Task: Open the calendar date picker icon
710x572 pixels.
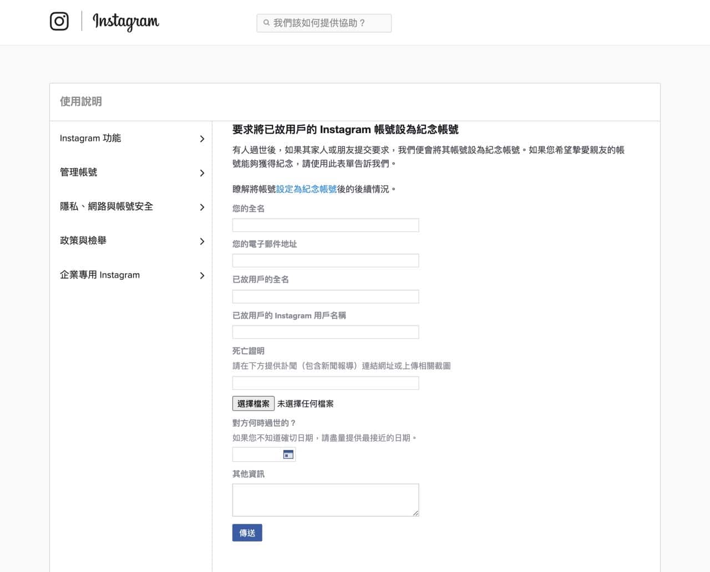Action: point(288,454)
